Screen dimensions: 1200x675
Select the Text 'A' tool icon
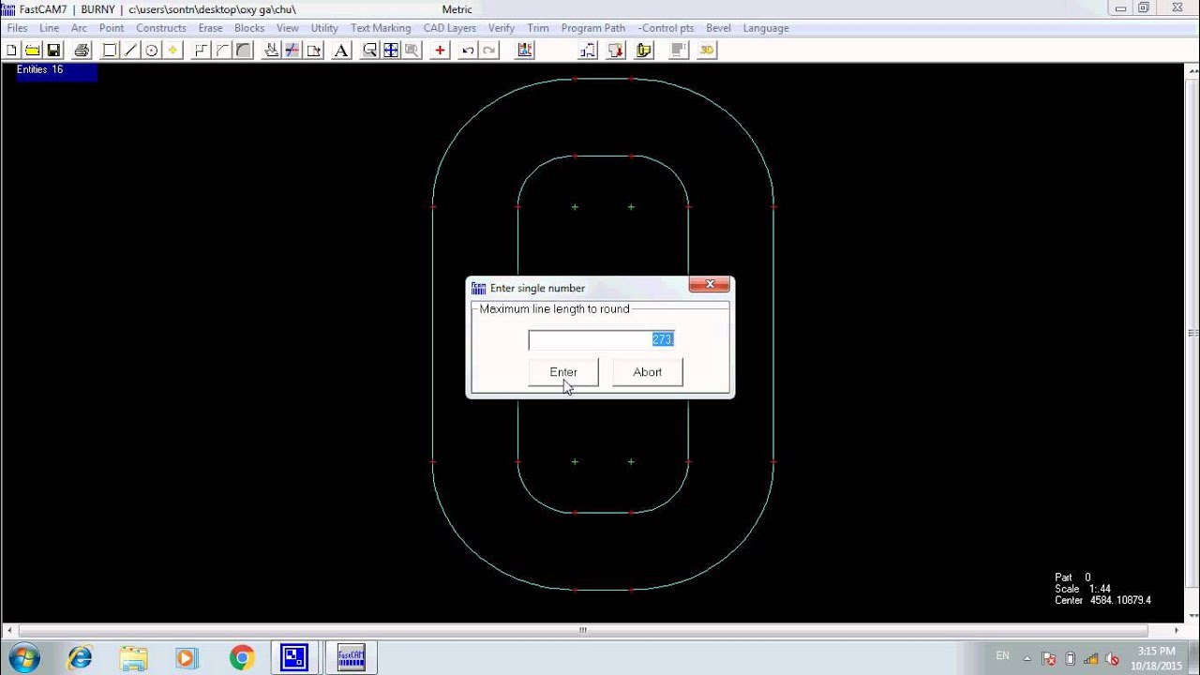pos(341,51)
